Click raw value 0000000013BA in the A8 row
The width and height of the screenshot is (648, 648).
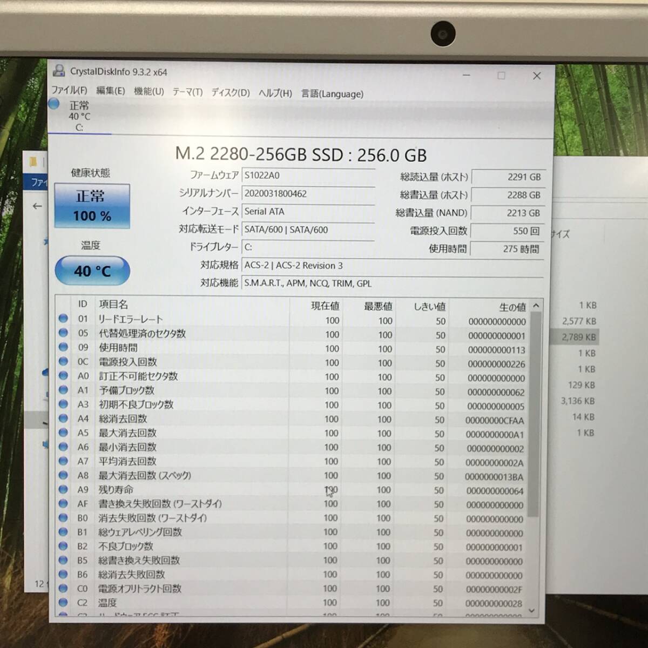pos(494,477)
